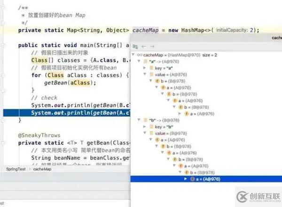This screenshot has width=282, height=207.
Task: Click new HashMap<>( in the declaration
Action: coord(191,30)
